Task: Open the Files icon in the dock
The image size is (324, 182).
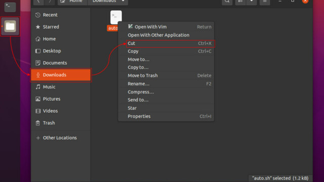Action: (x=10, y=26)
